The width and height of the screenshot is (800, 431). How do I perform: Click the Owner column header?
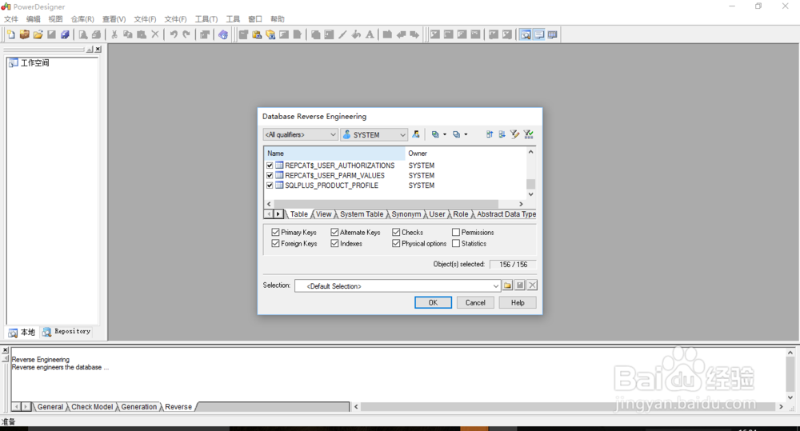click(466, 153)
